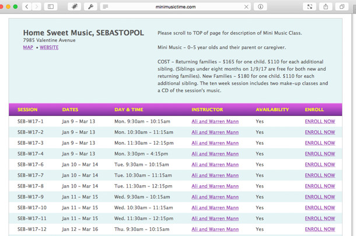Open the MAP link under the address
This screenshot has width=356, height=236.
pos(28,47)
